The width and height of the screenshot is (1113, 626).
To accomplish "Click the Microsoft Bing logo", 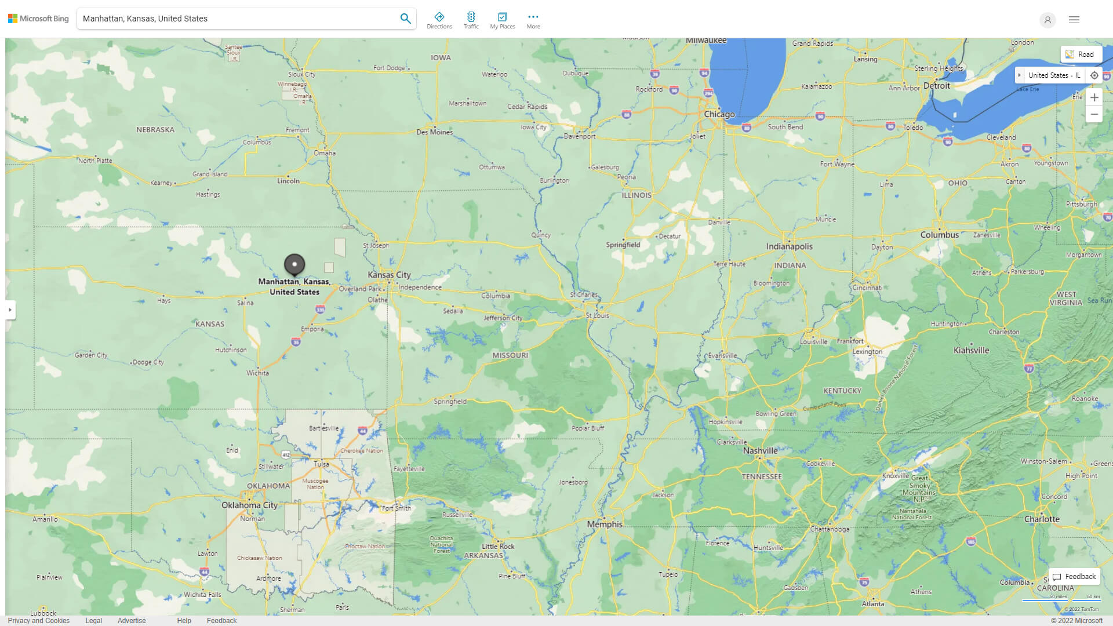I will (x=37, y=18).
